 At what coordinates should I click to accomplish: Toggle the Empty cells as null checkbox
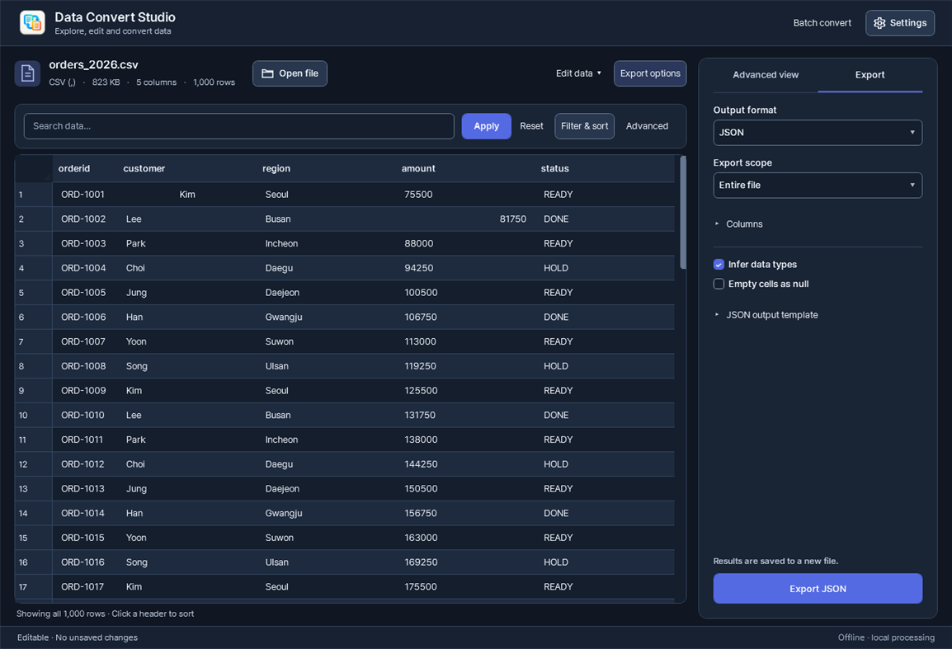point(719,285)
